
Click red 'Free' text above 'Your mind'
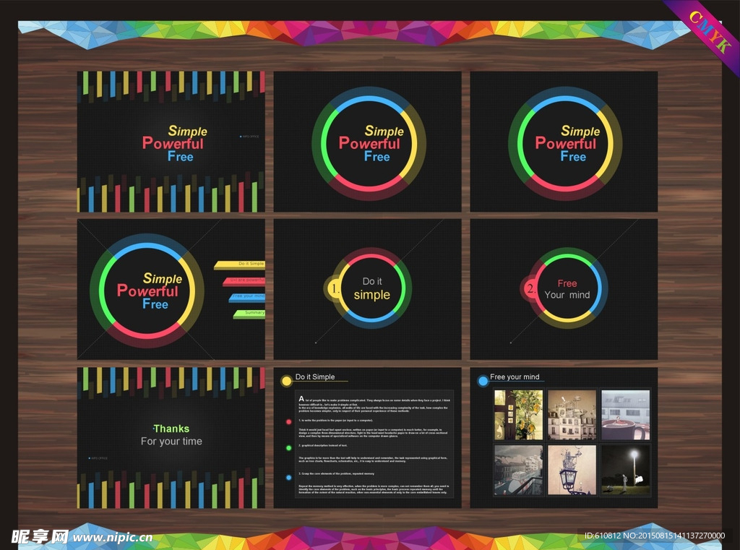[x=567, y=283]
